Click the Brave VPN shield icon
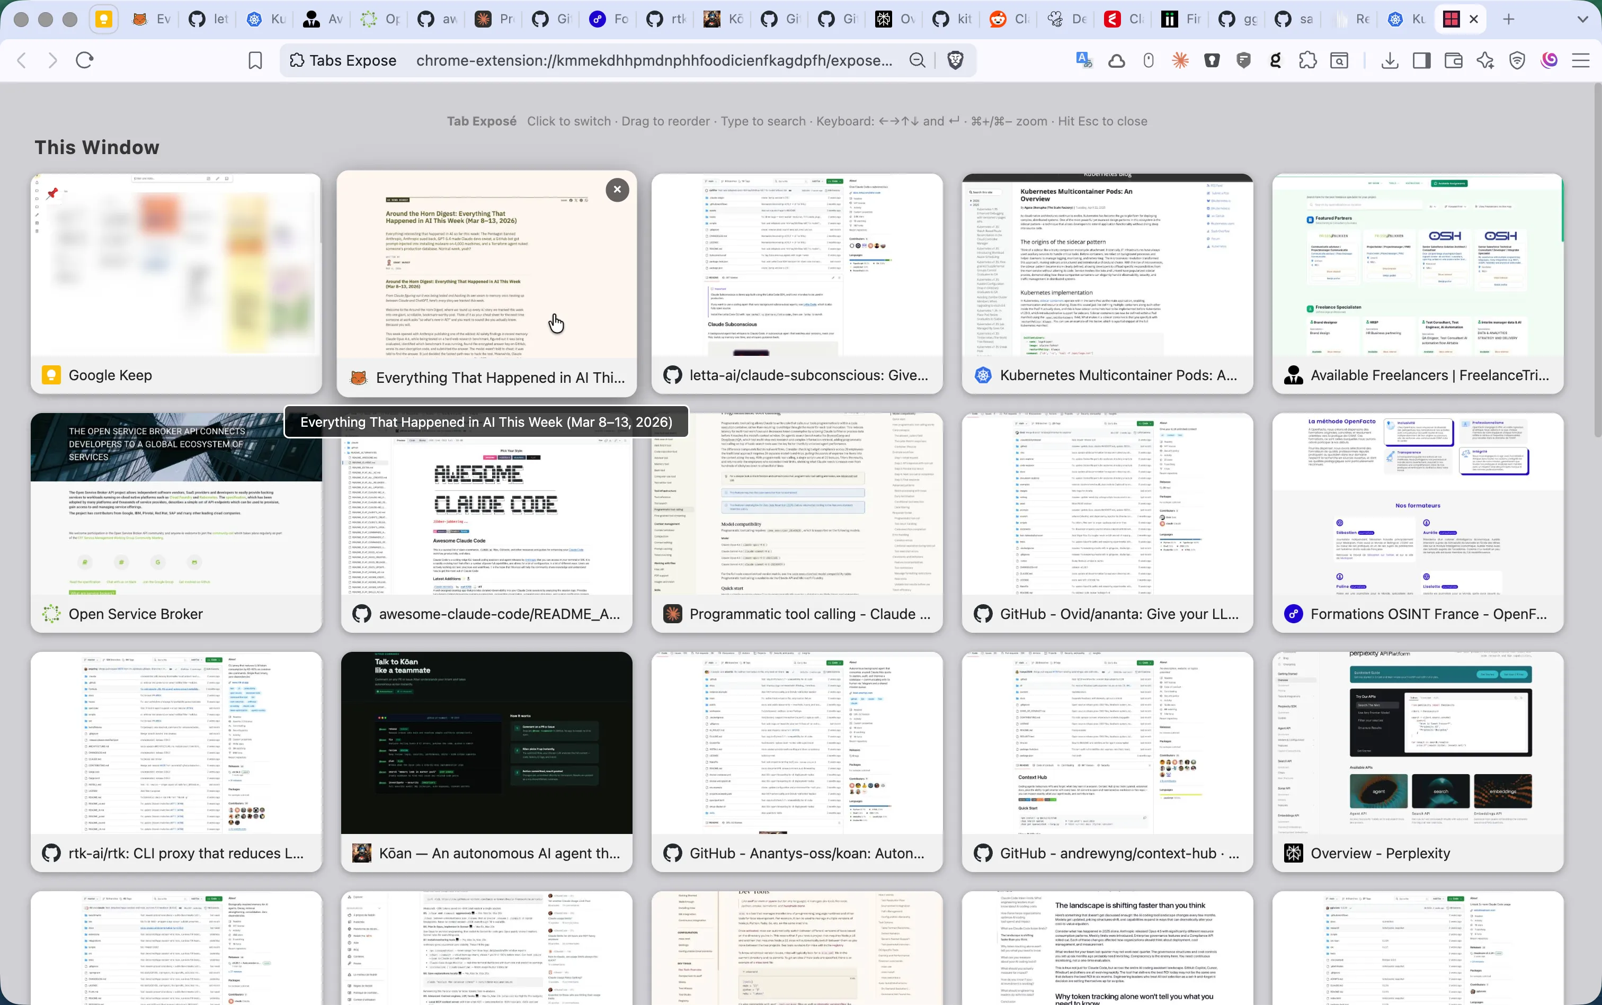 [1517, 60]
